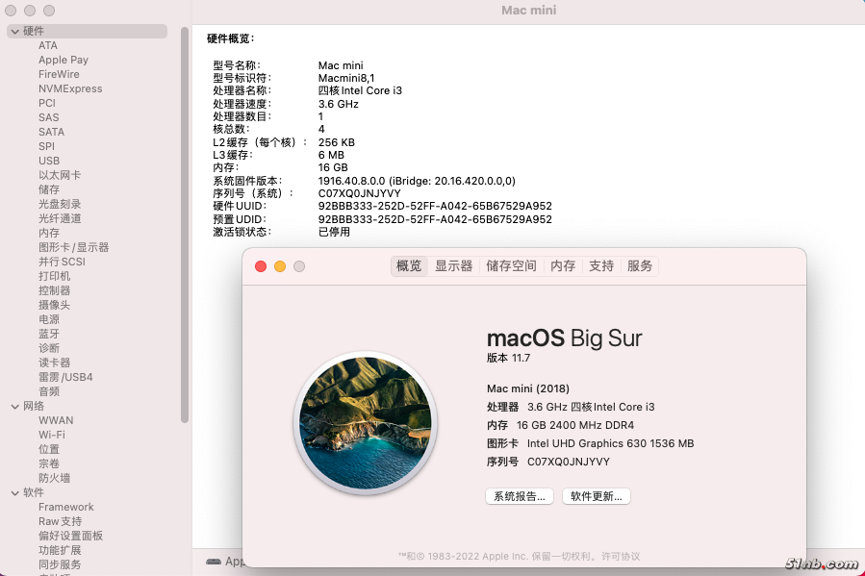Select Apple Pay in the hardware list
Viewport: 865px width, 576px height.
click(64, 60)
